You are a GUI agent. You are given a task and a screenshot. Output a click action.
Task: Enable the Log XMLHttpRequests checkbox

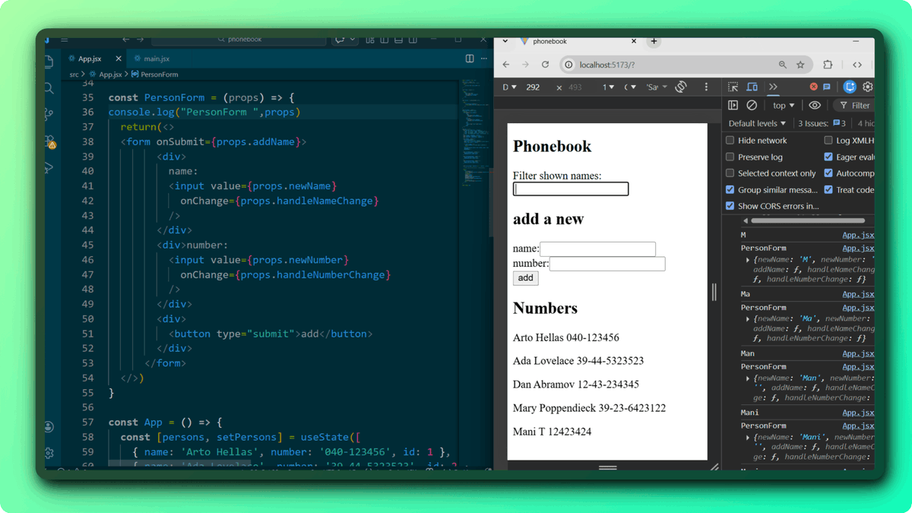(828, 141)
